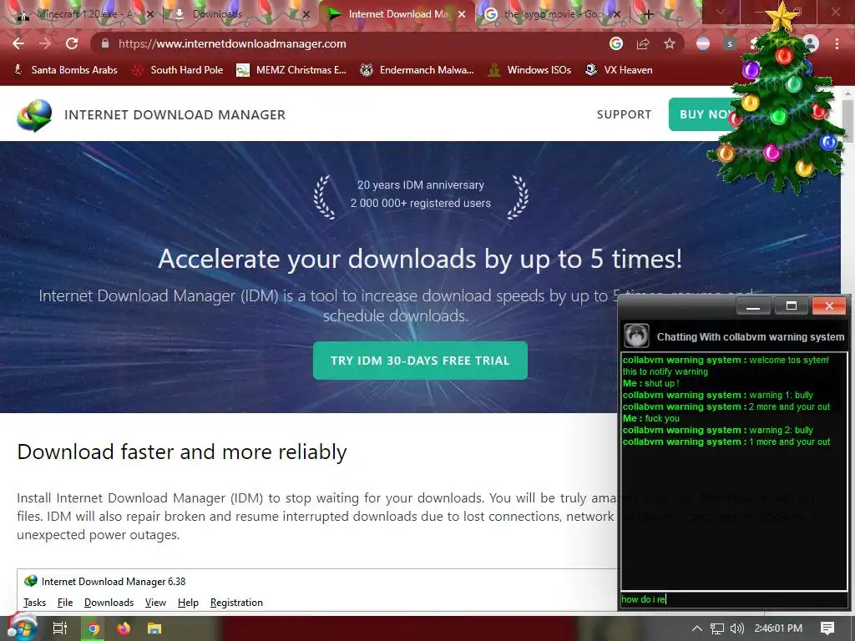This screenshot has width=855, height=641.
Task: Close the Minecraft 1.20.exe tab
Action: tap(150, 14)
